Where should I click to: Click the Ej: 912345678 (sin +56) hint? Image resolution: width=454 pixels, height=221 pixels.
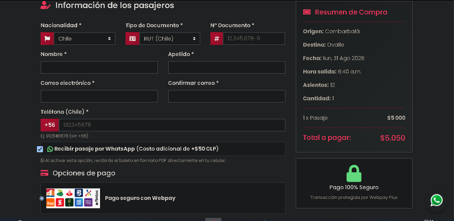(x=64, y=136)
